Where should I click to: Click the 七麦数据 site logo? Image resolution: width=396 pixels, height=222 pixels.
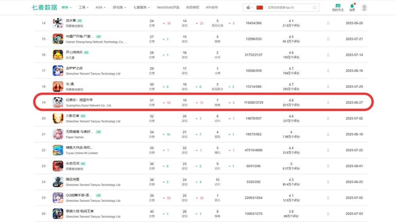click(x=44, y=8)
